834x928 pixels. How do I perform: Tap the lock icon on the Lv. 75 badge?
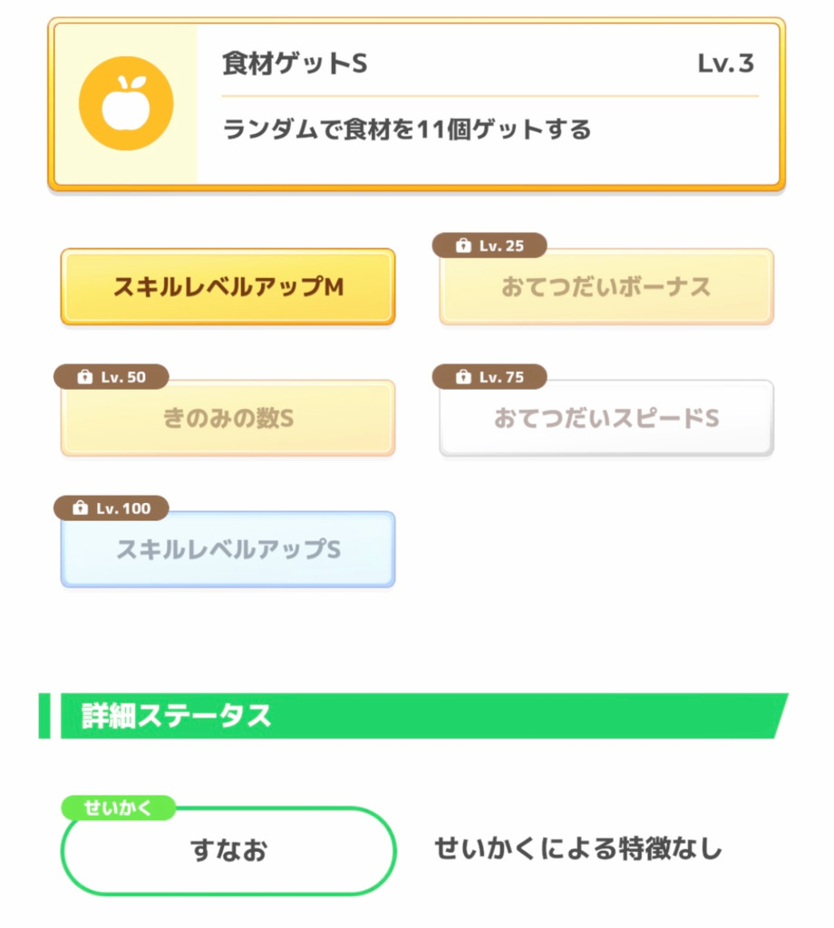(463, 377)
